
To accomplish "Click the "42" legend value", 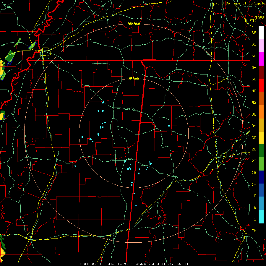I will click(254, 102).
